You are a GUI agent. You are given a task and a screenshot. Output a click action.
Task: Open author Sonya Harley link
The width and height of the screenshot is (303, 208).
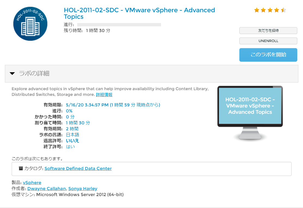83,188
